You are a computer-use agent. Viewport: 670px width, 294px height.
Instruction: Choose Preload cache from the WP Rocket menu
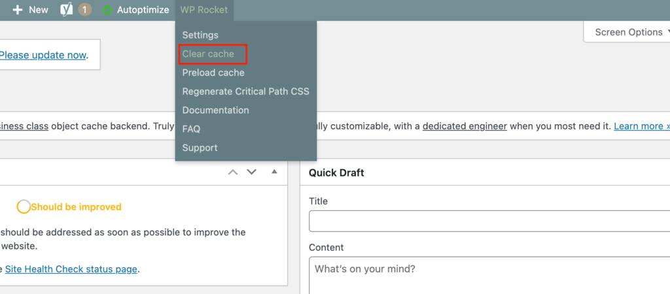(213, 73)
